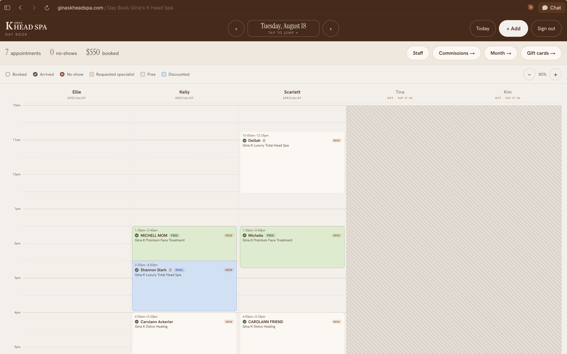This screenshot has width=567, height=354.
Task: Click the NEW badge on Carolann Ackerler
Action: tap(229, 322)
